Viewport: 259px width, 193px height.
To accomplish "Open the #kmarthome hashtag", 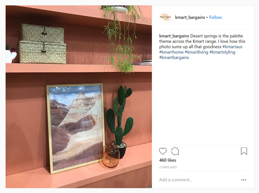I will click(171, 52).
